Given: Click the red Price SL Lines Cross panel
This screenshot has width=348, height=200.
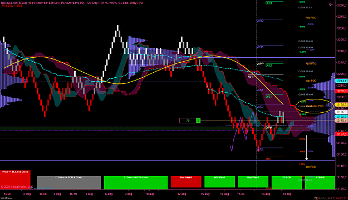Looking at the screenshot, I should [15, 179].
